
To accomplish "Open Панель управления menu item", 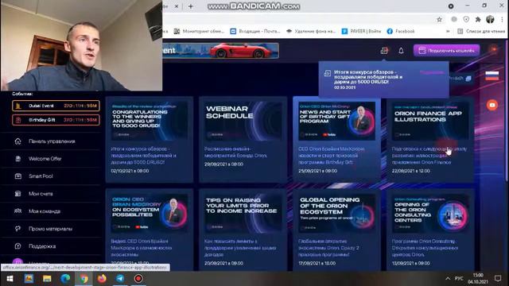I will coord(52,141).
